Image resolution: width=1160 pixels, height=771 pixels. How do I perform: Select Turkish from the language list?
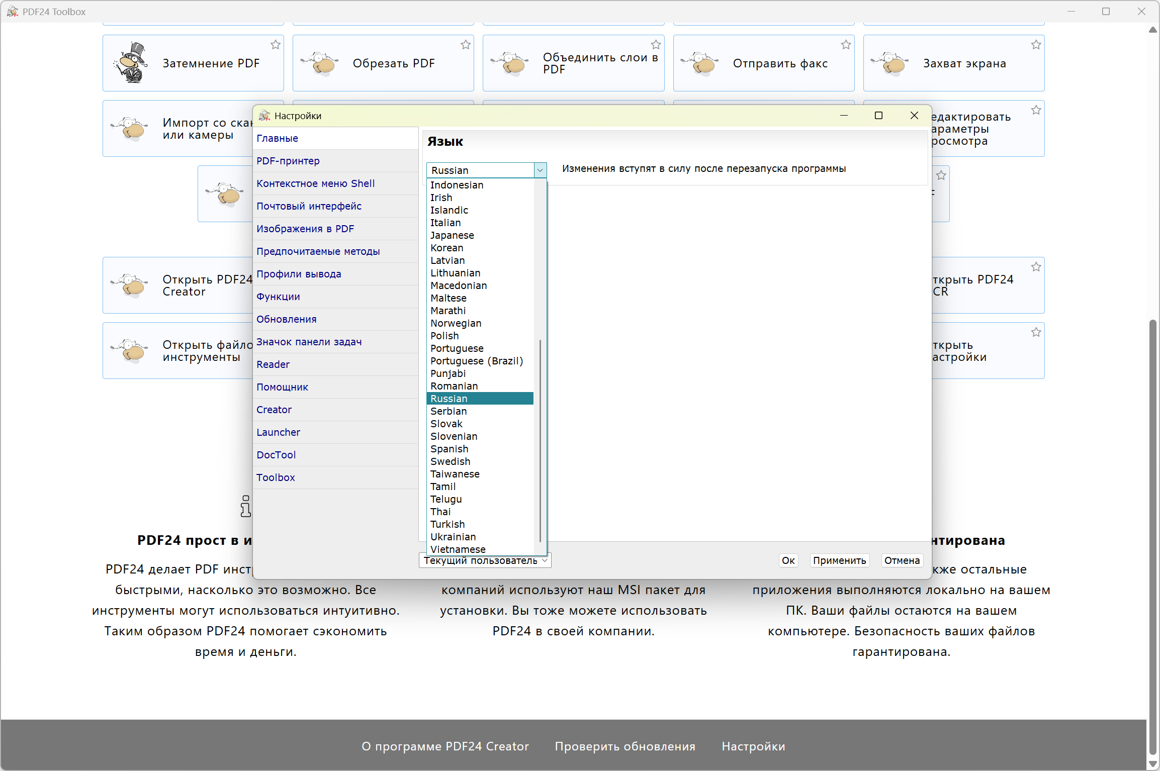480,524
